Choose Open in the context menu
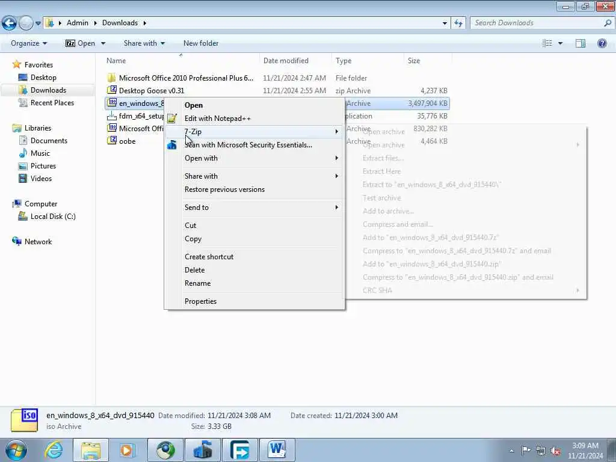 [x=254, y=105]
